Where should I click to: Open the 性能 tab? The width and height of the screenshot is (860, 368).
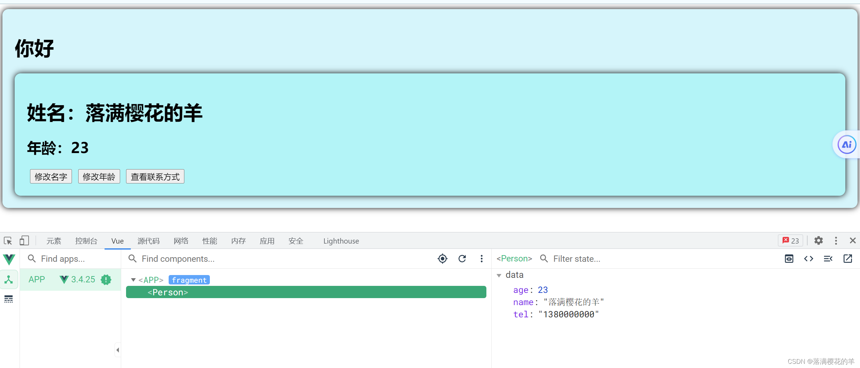point(210,241)
